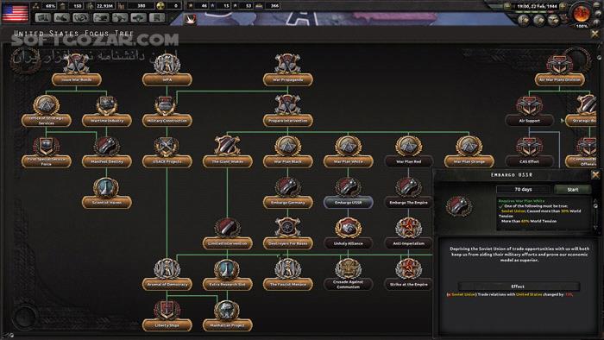Select the Strike at the Empire focus
The height and width of the screenshot is (340, 604).
(408, 284)
